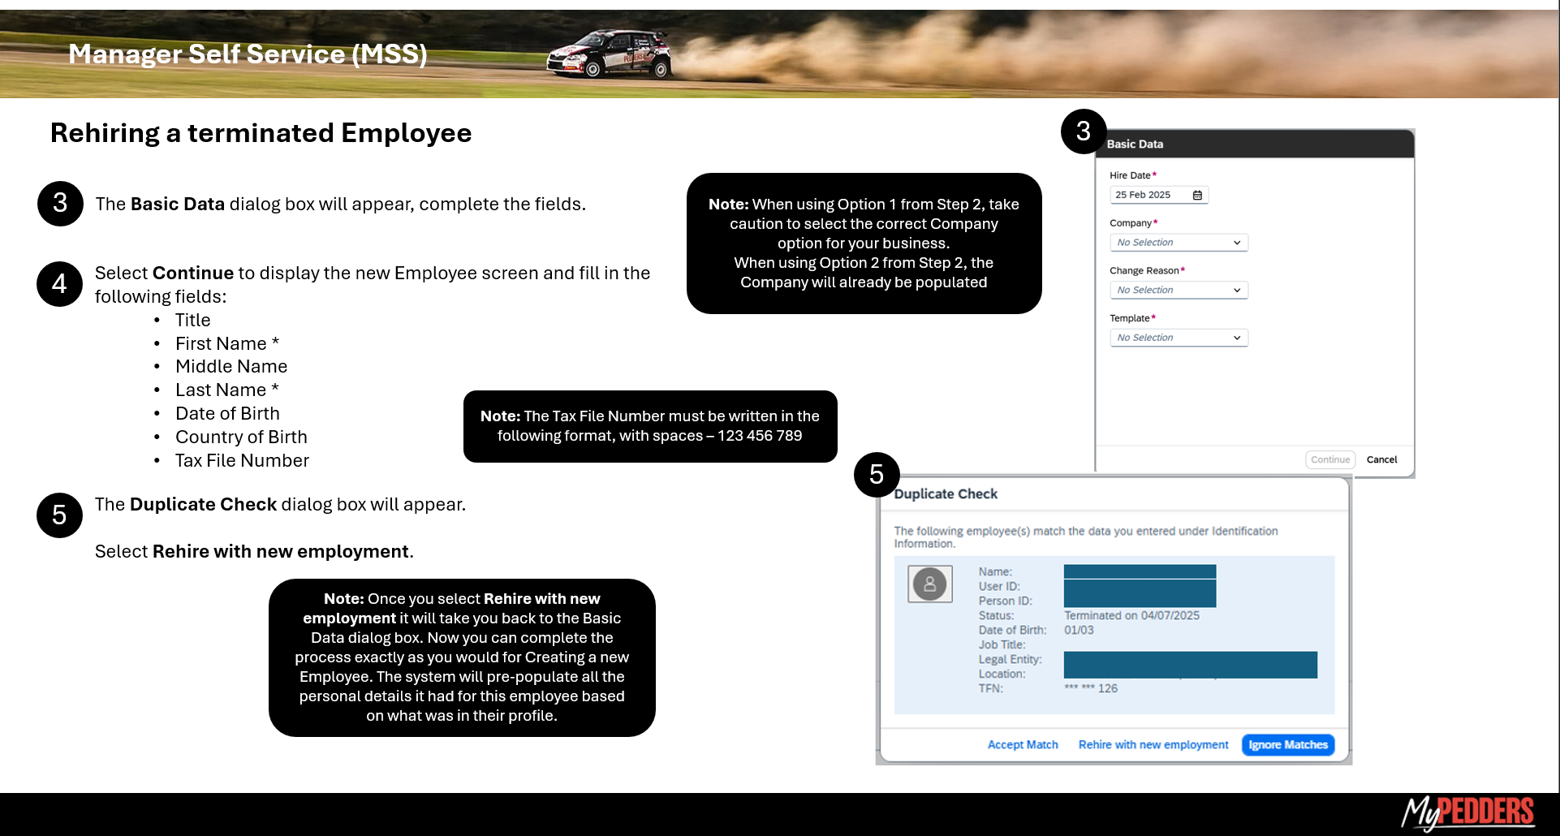Select Accept Match link
The height and width of the screenshot is (836, 1560).
(1023, 745)
